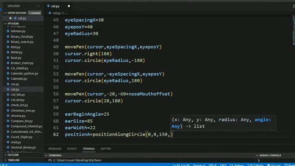Click the PowerShell terminal prompt line
The height and width of the screenshot is (166, 295).
75,160
